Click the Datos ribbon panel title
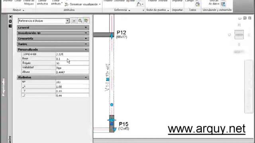The width and height of the screenshot is (255, 143). click(x=192, y=10)
